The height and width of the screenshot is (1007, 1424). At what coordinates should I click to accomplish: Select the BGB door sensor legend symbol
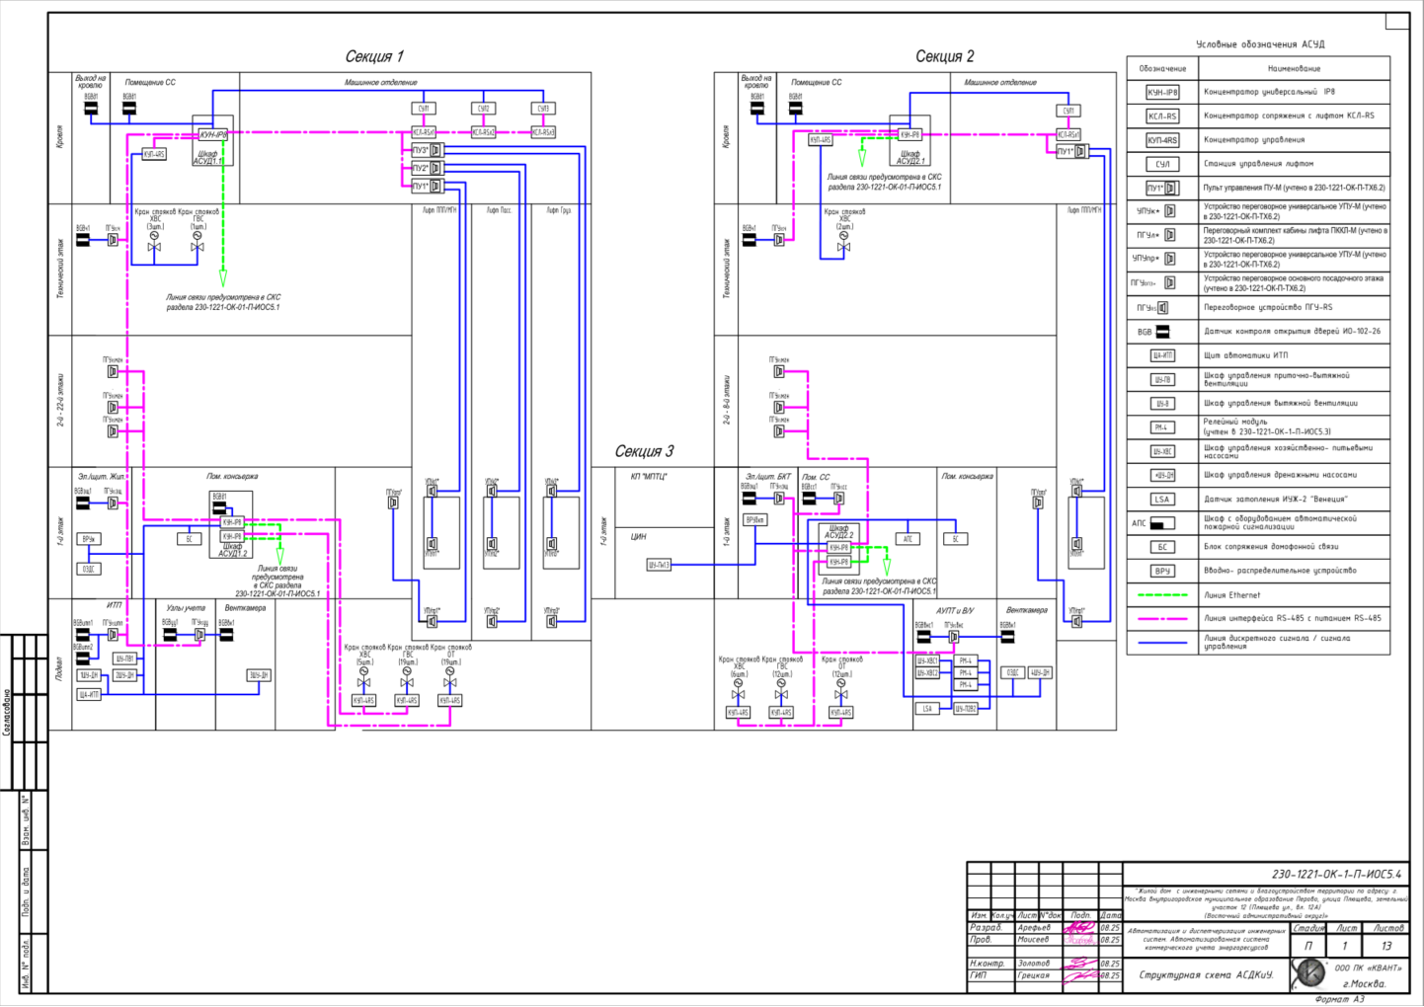[1162, 332]
